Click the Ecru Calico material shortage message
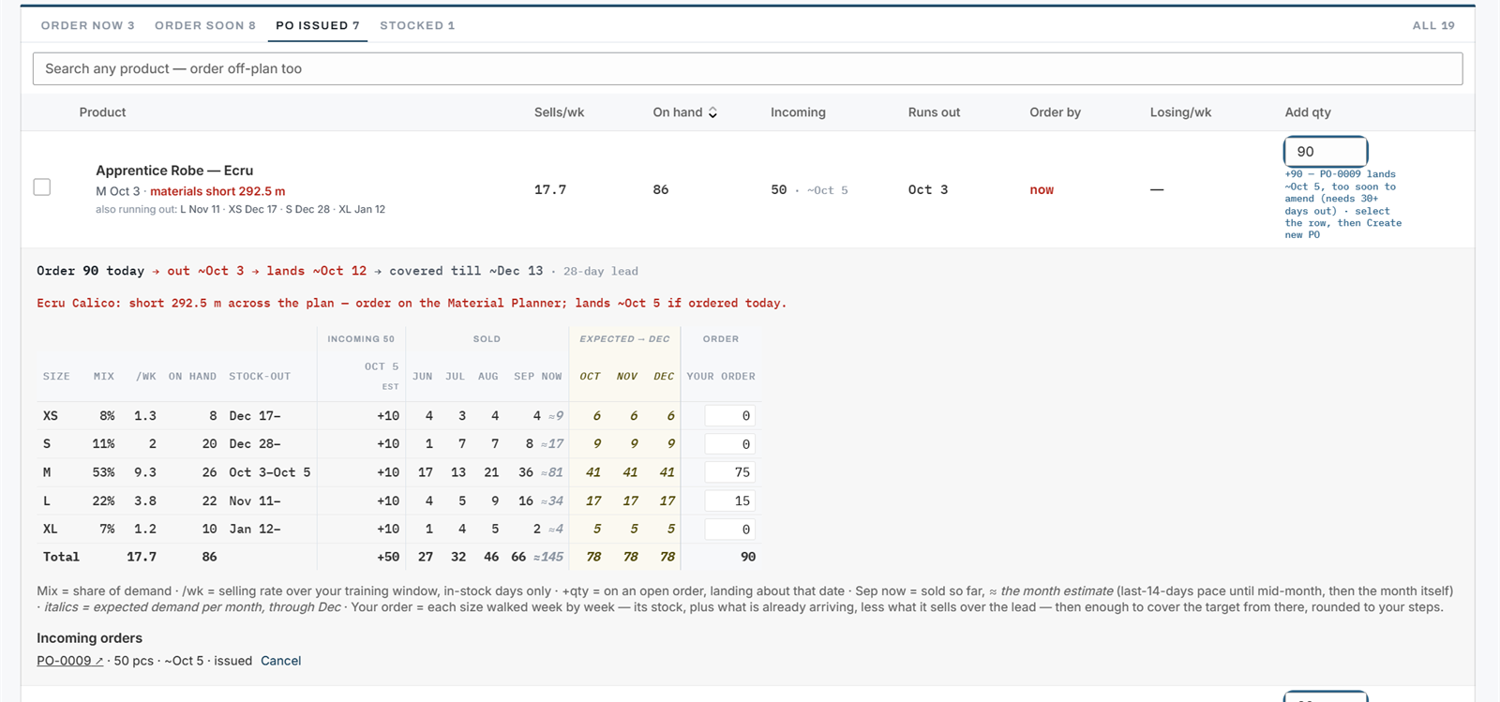Image resolution: width=1500 pixels, height=702 pixels. point(412,303)
